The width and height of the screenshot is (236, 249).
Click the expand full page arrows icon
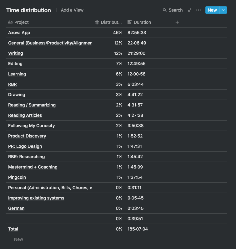189,10
